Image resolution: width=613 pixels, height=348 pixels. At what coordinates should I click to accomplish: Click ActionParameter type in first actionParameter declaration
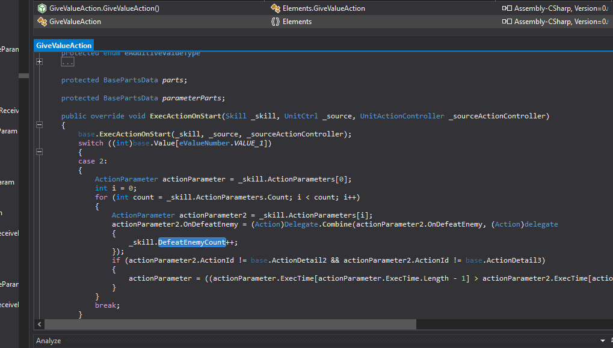click(x=126, y=179)
